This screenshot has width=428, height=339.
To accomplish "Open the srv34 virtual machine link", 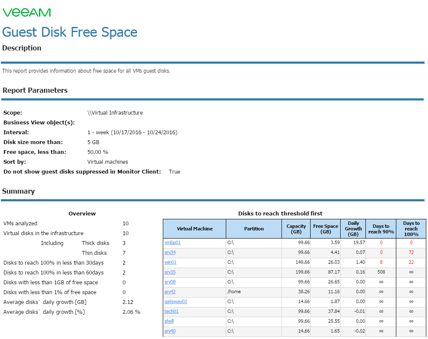I will tap(170, 252).
